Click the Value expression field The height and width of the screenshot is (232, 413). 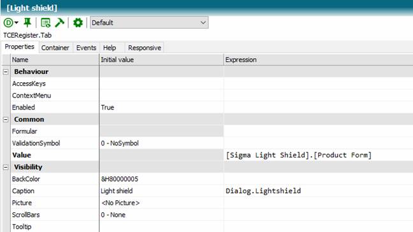pos(319,155)
